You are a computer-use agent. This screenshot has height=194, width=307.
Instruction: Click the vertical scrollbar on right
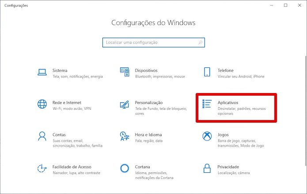tap(306, 111)
